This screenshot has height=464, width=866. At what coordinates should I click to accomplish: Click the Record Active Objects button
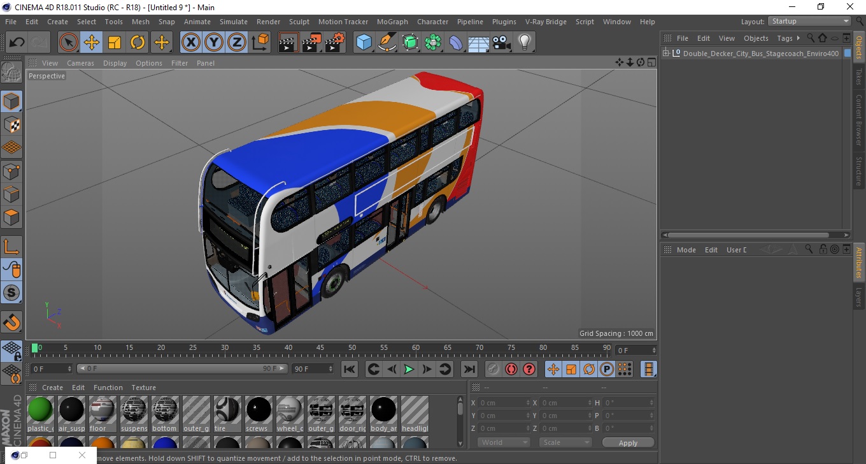[x=493, y=369]
